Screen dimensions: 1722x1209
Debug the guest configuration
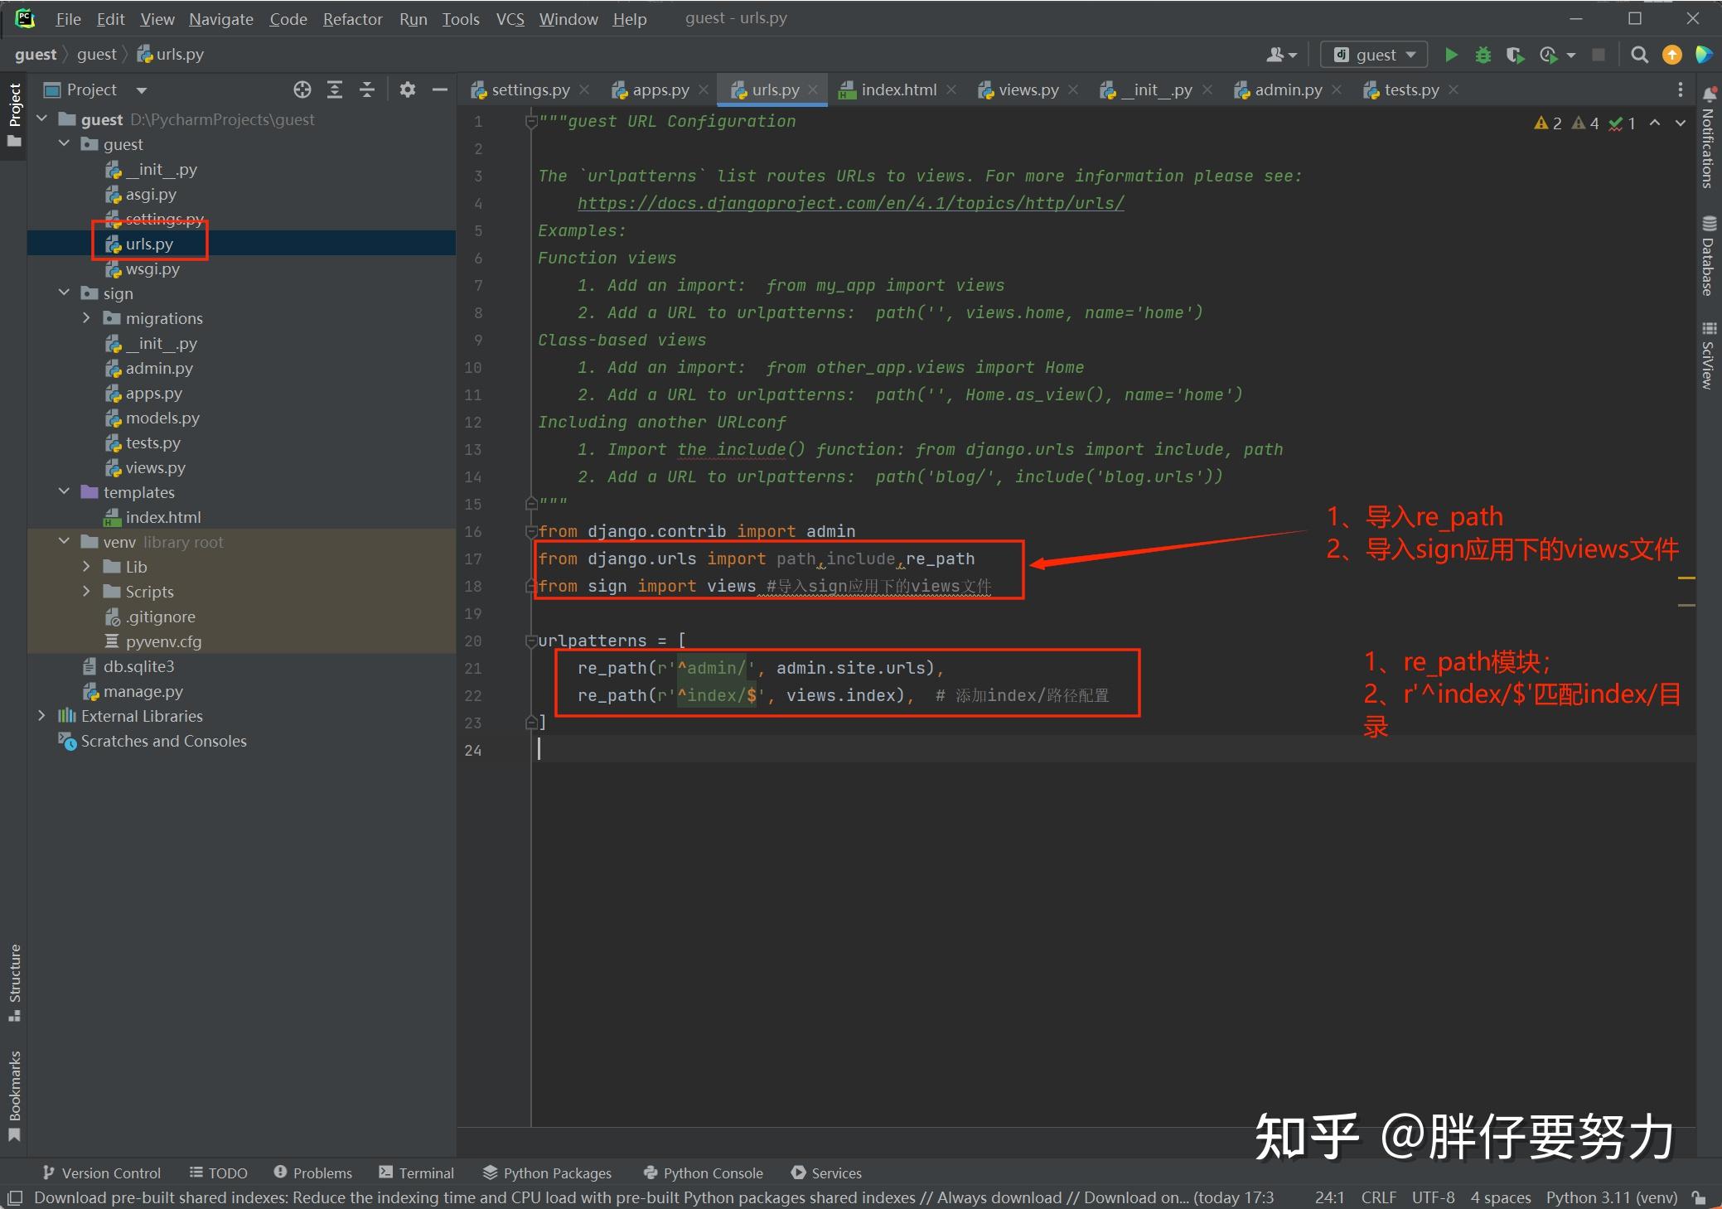click(x=1483, y=55)
